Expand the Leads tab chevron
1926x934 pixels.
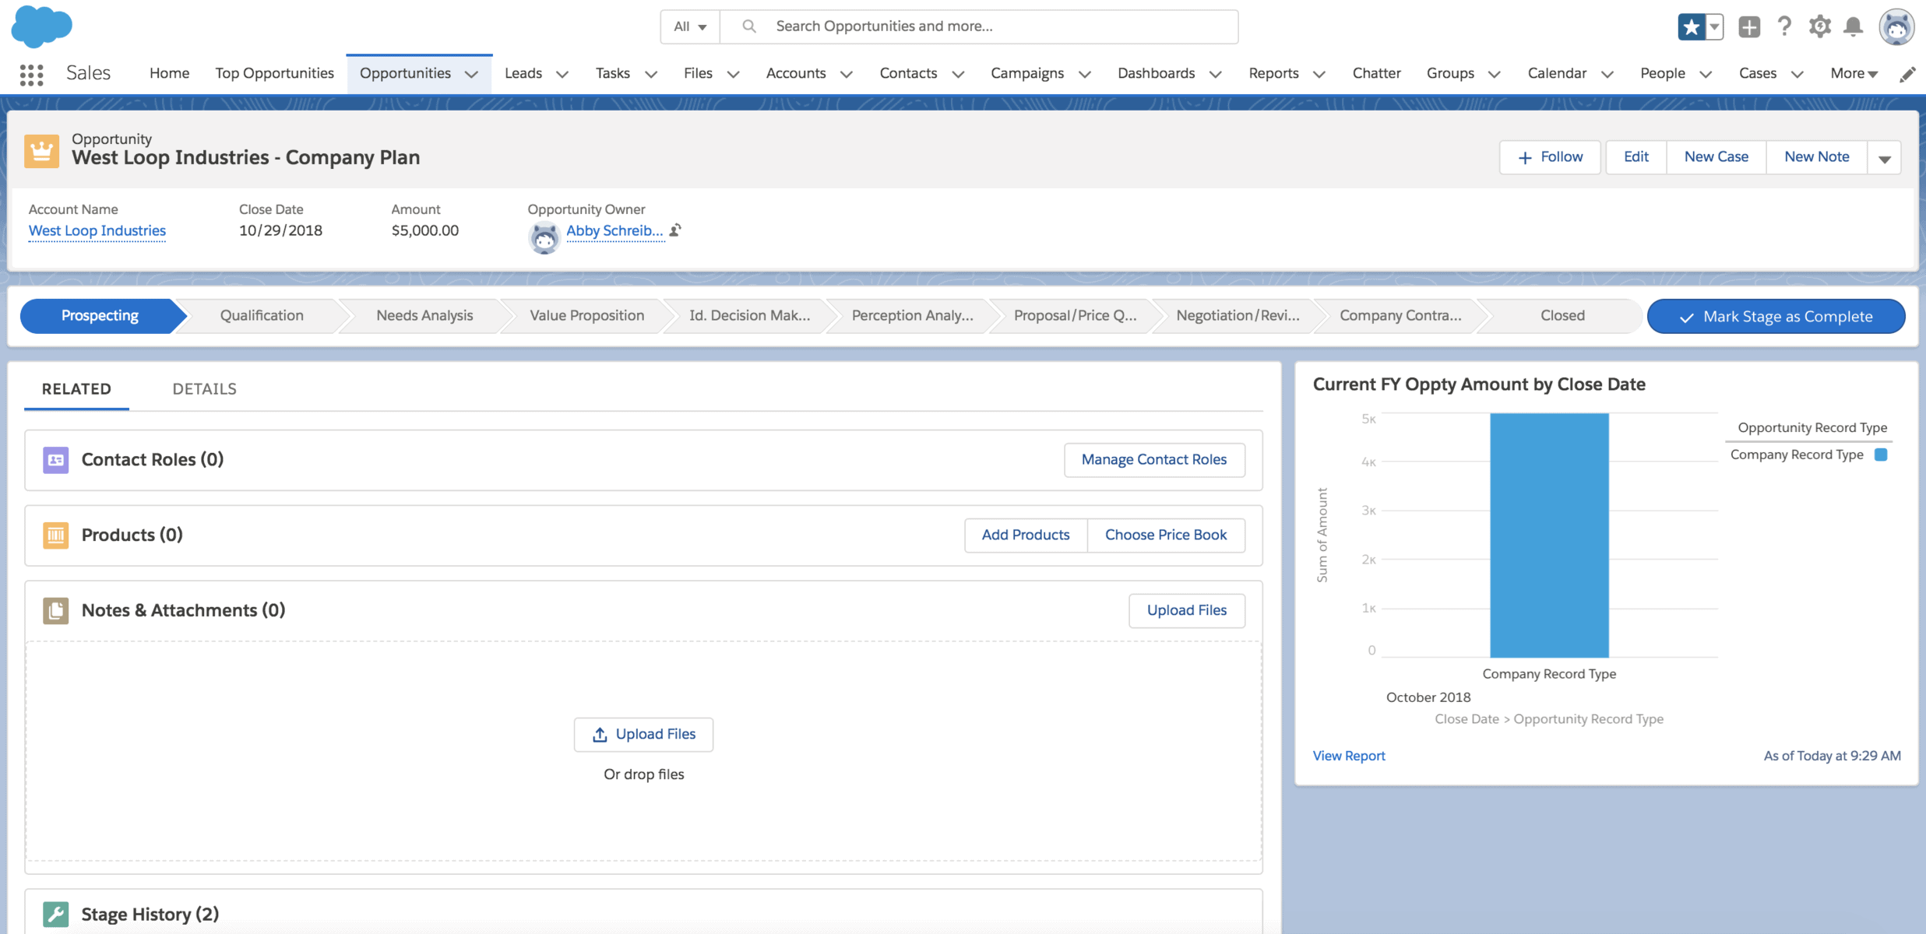pos(562,74)
